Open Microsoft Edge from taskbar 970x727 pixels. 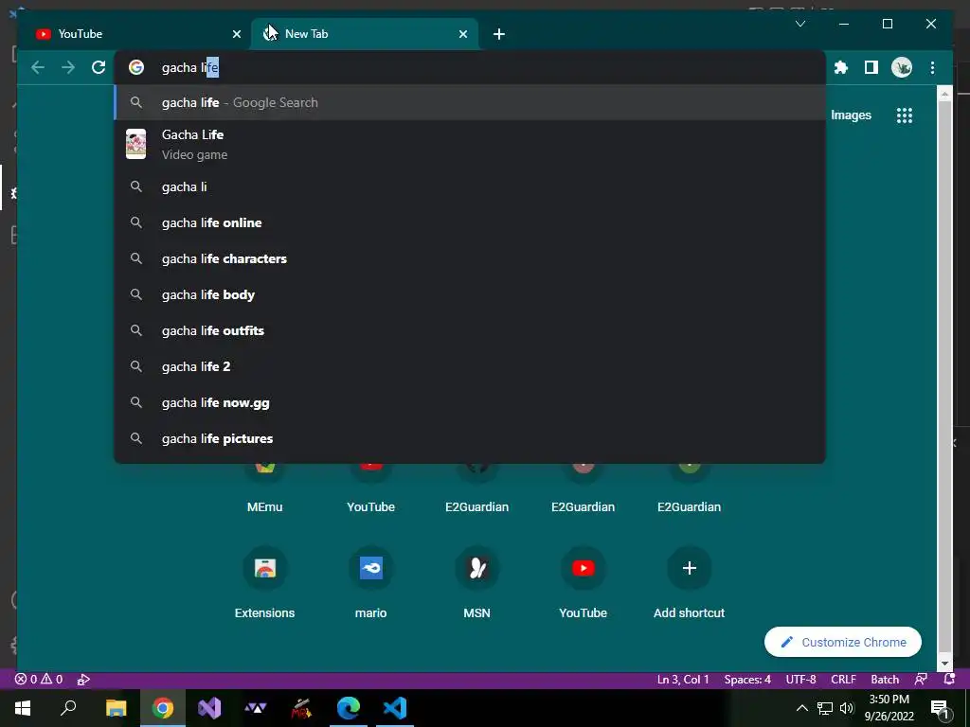click(x=349, y=708)
